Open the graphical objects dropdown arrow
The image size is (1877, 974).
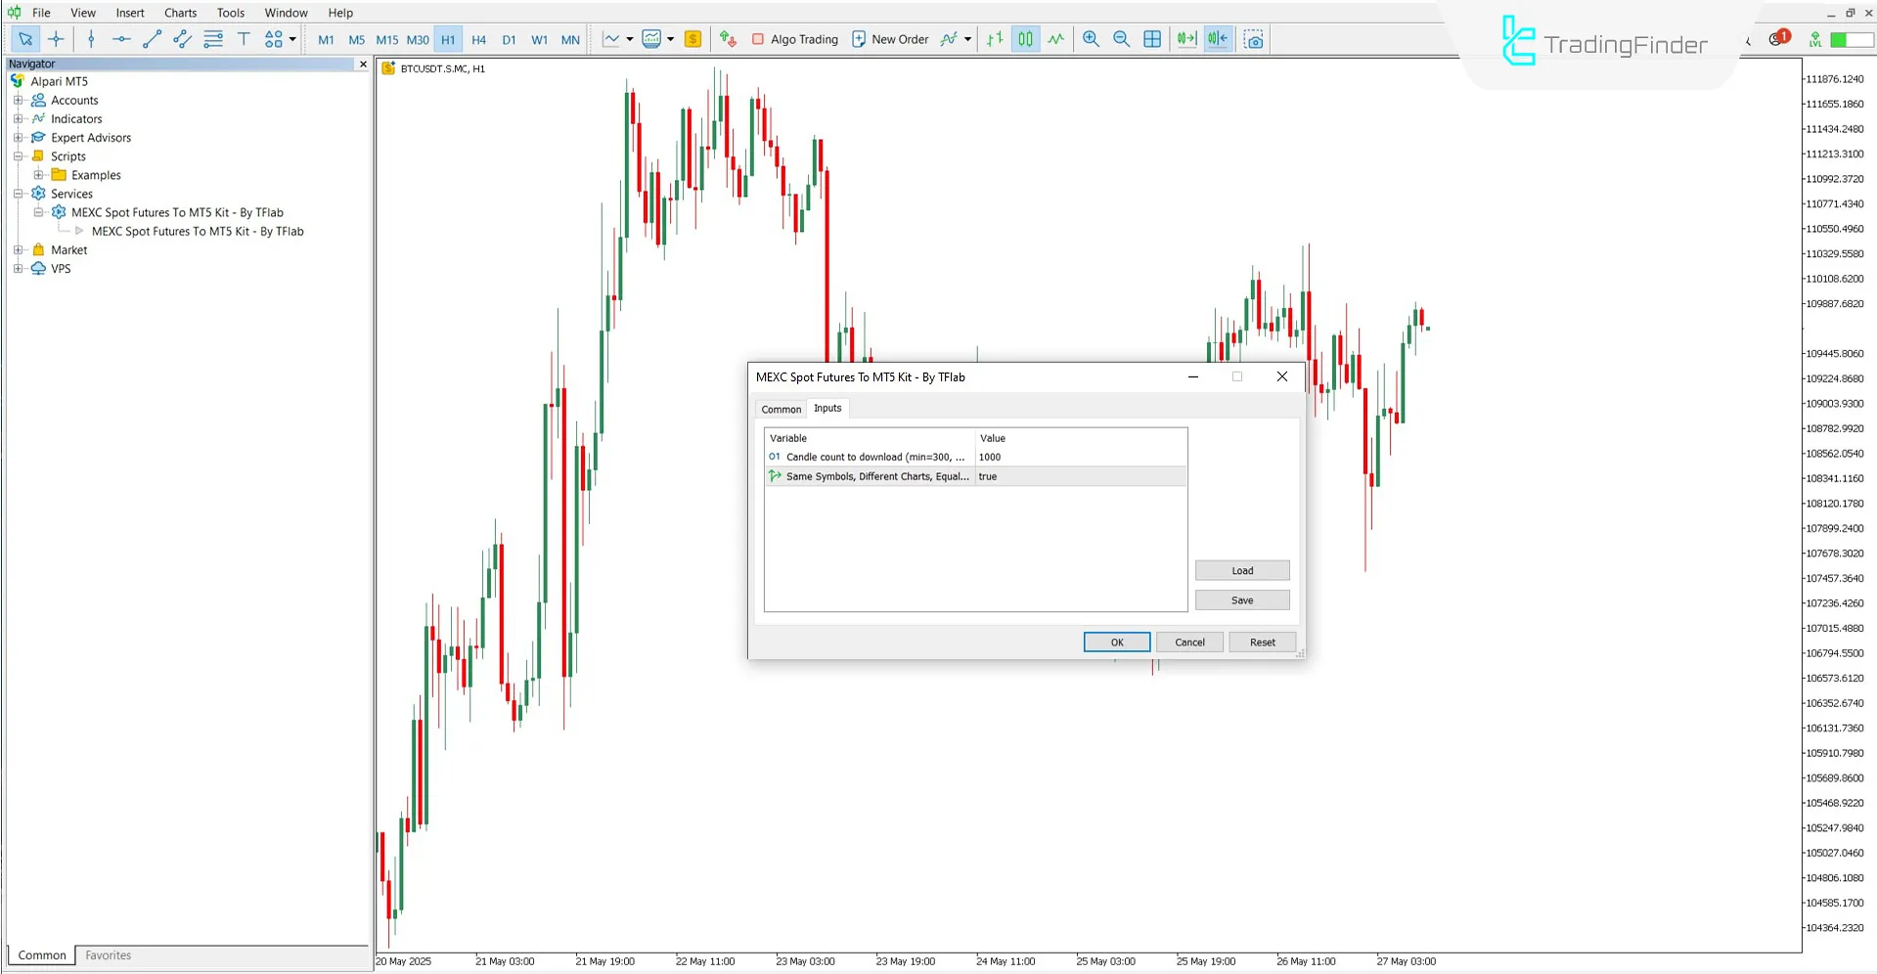point(292,39)
